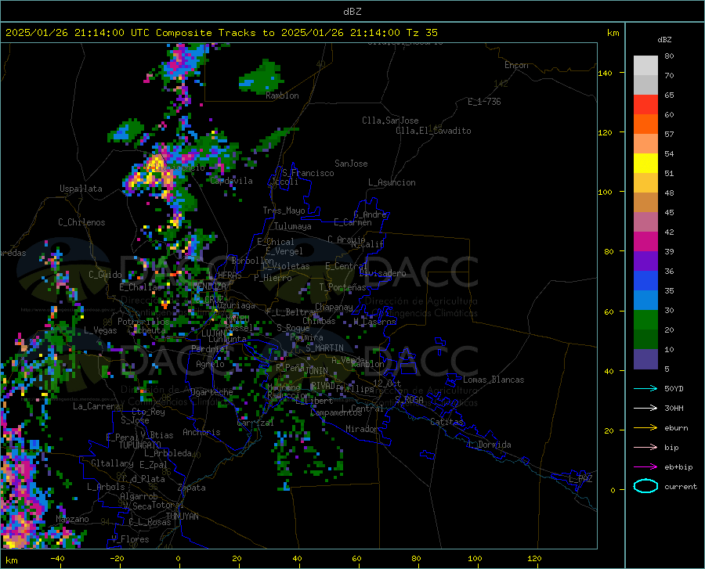Click the L_Dormida map label
This screenshot has width=705, height=569.
tap(489, 445)
